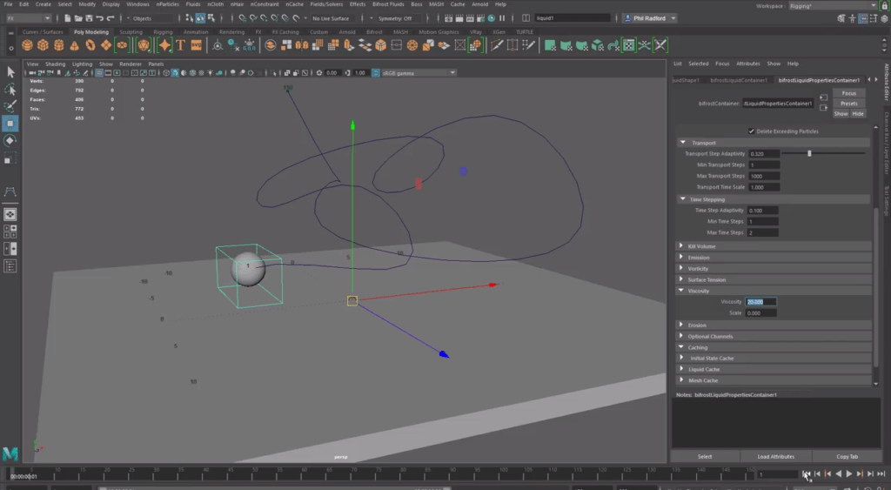The width and height of the screenshot is (891, 490).
Task: Collapse the Time Stepping section
Action: (683, 199)
